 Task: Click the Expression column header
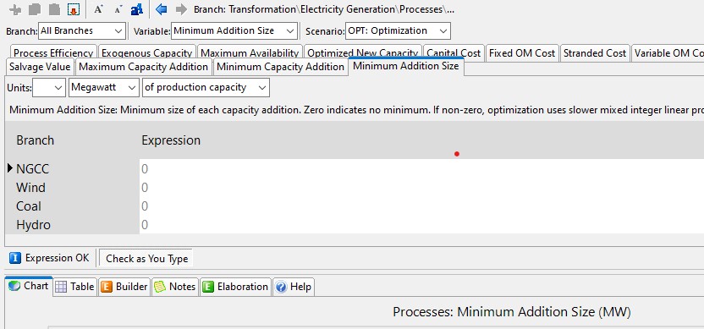tap(171, 140)
